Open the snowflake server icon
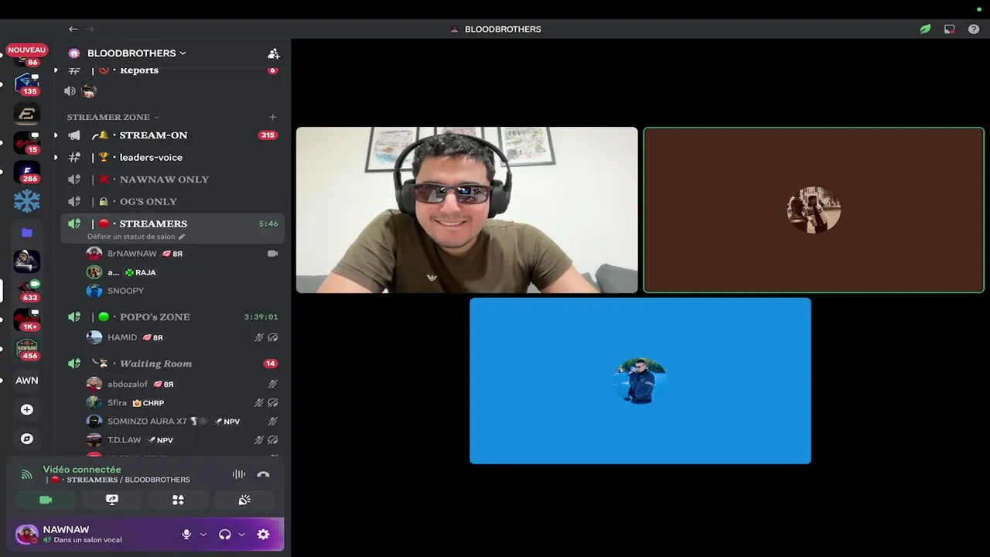Screen dimensions: 990x557 (x=27, y=201)
